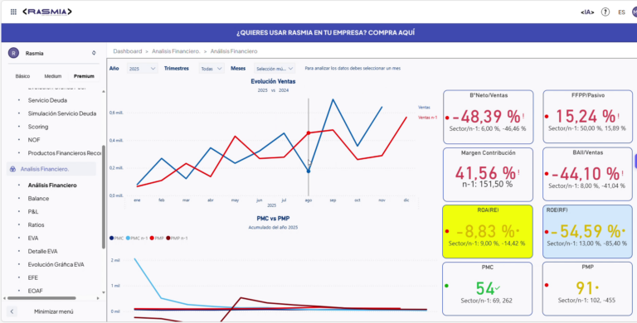The image size is (637, 323).
Task: Click sidebar vertical scrollbar thumb
Action: click(103, 197)
